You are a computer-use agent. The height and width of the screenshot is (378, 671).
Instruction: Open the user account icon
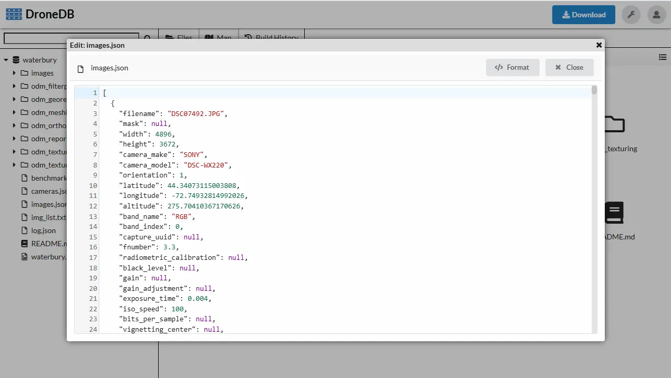point(656,15)
